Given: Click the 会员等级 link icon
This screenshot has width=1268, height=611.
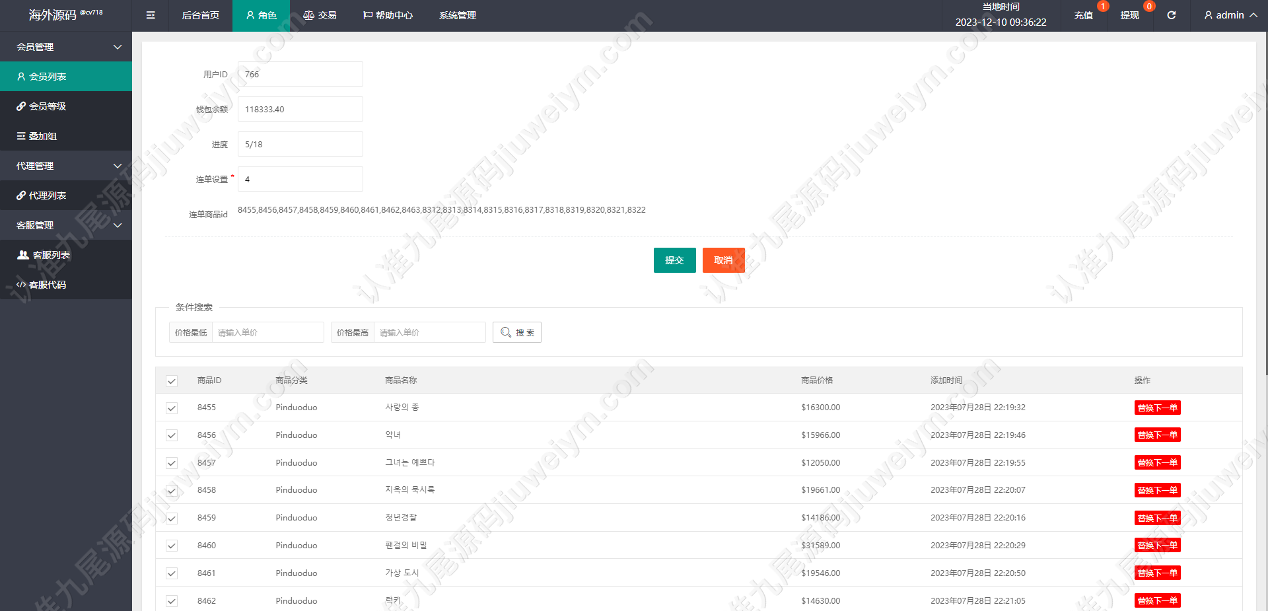Looking at the screenshot, I should 21,106.
